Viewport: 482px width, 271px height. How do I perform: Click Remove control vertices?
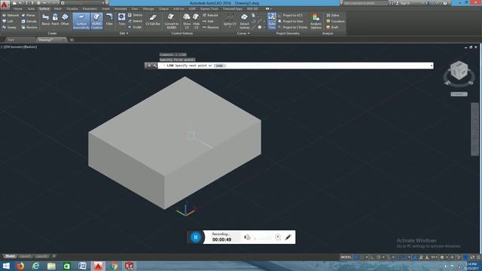point(211,27)
